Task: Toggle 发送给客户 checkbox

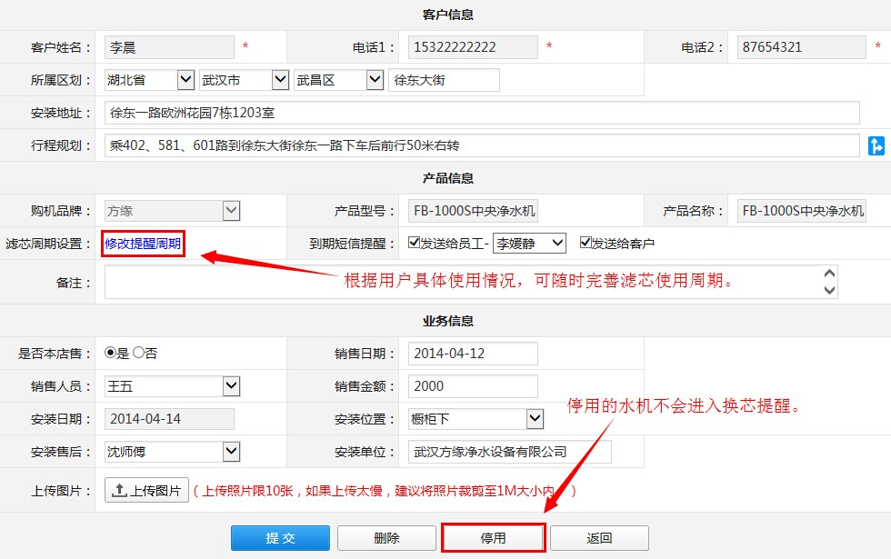Action: point(586,244)
